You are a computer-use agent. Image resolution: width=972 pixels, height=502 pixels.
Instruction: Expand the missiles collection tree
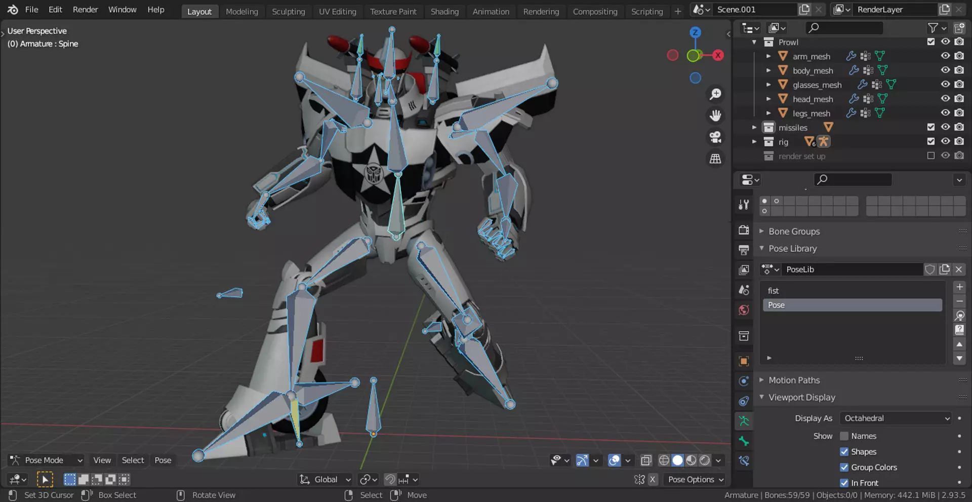tap(754, 127)
